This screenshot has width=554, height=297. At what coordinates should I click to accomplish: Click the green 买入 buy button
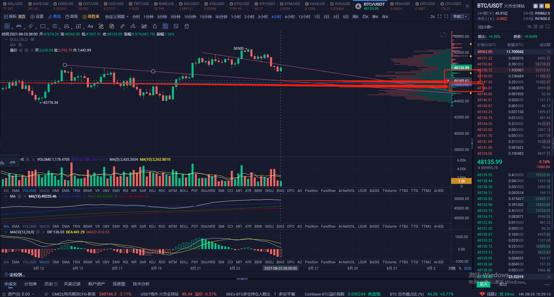pyautogui.click(x=484, y=284)
